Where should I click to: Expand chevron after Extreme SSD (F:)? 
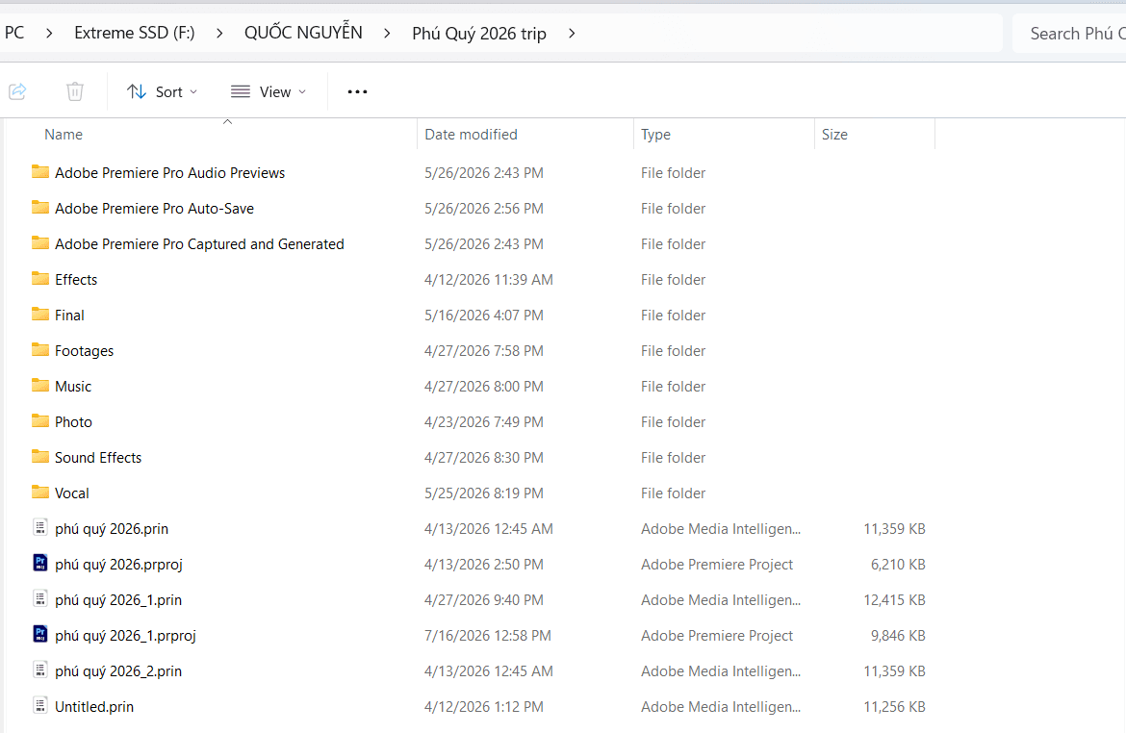(x=219, y=33)
